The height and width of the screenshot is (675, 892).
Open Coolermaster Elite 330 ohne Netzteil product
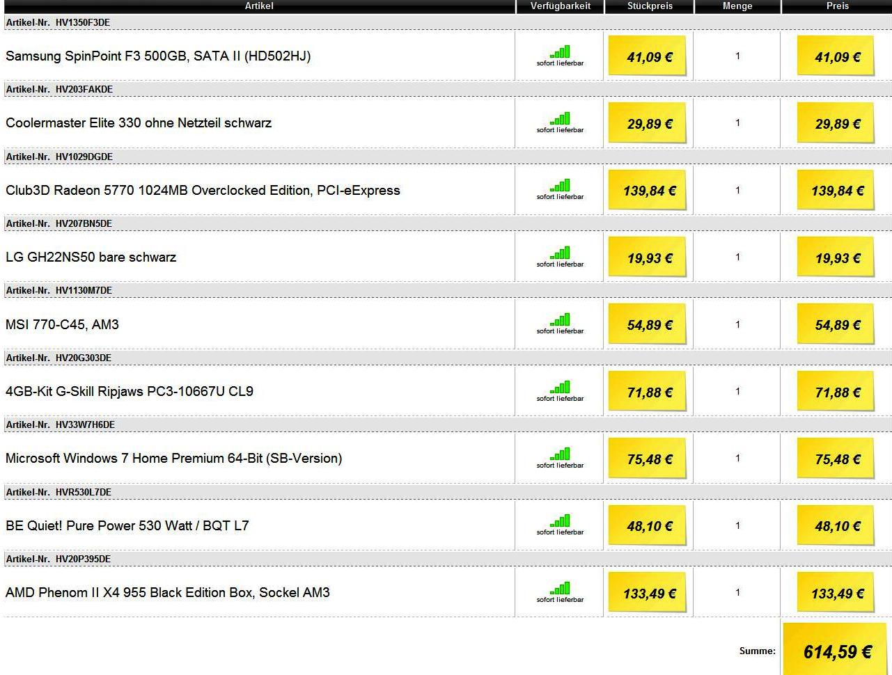click(139, 123)
